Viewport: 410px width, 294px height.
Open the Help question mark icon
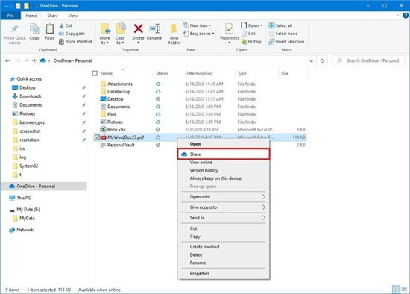[406, 16]
